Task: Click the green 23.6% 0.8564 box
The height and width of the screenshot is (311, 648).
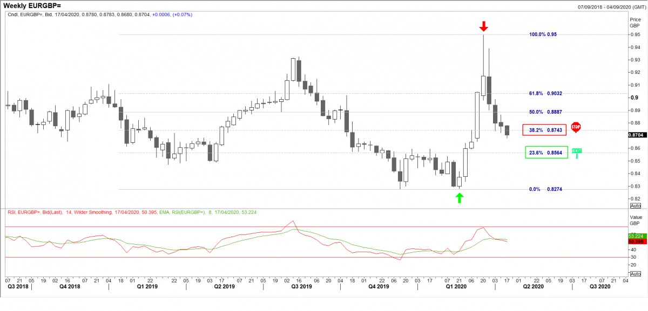Action: (x=546, y=153)
